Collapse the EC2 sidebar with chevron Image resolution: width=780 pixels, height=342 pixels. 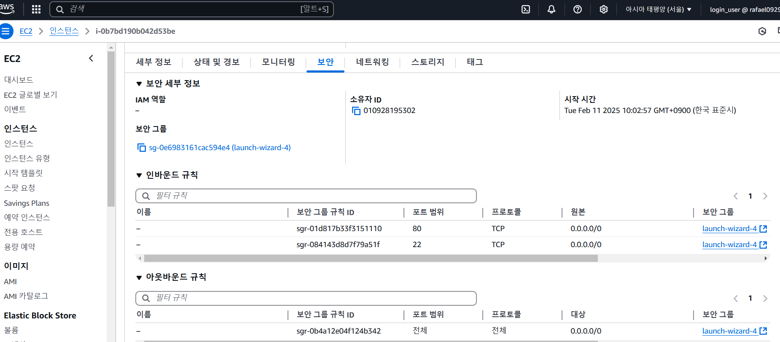tap(91, 59)
